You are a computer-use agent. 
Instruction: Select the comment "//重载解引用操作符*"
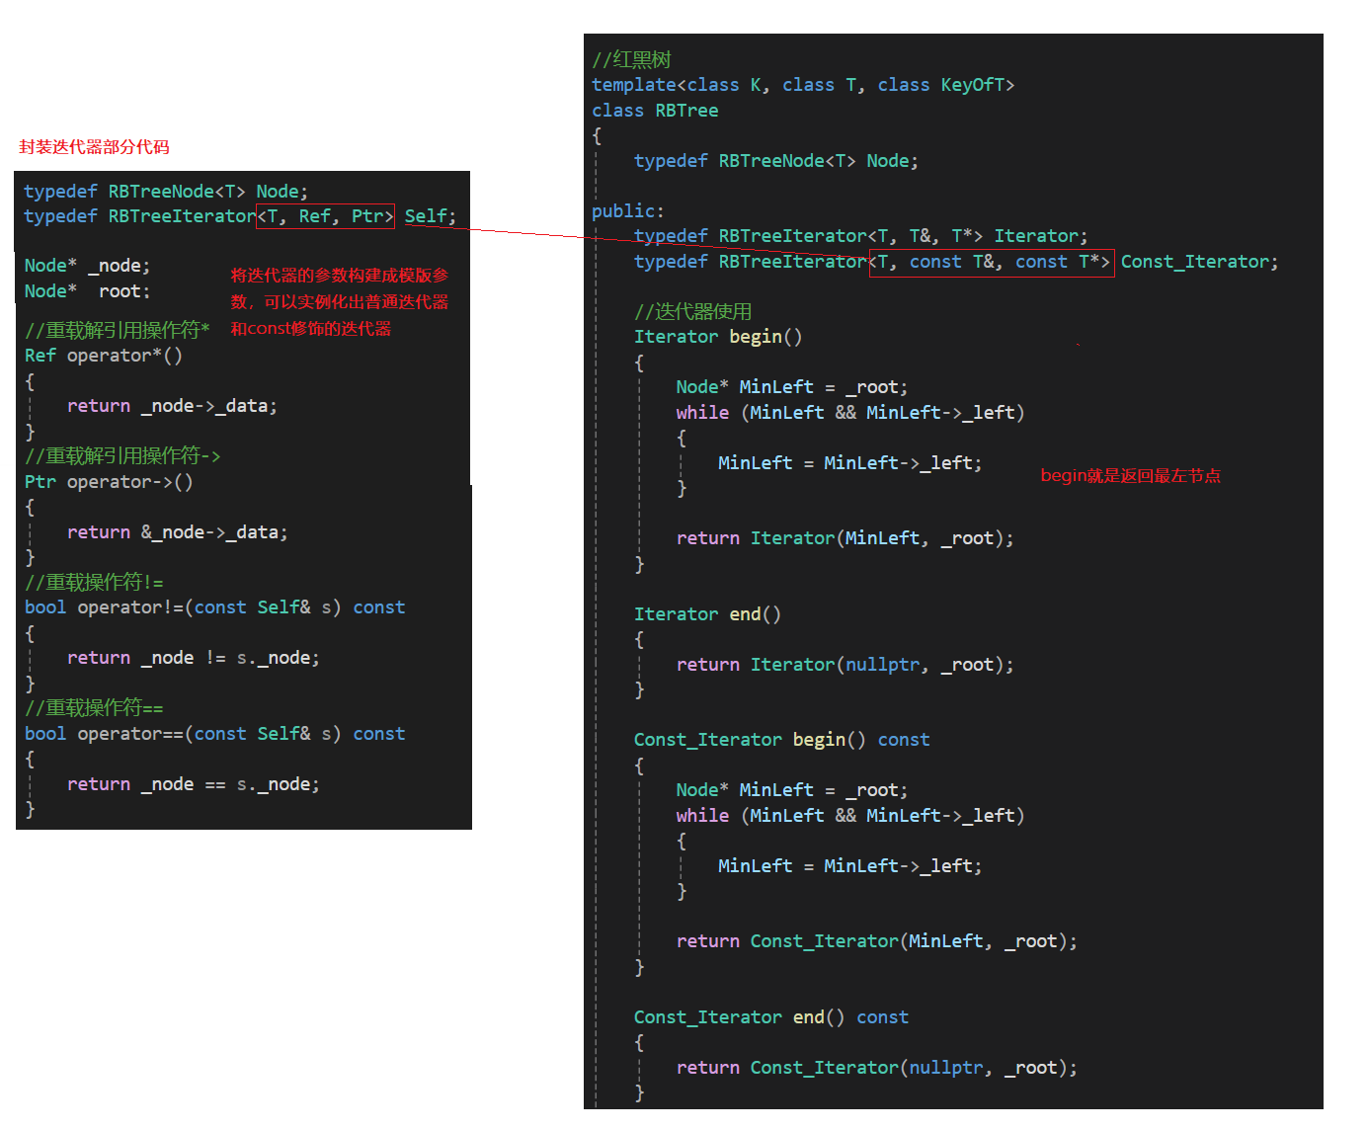click(118, 330)
